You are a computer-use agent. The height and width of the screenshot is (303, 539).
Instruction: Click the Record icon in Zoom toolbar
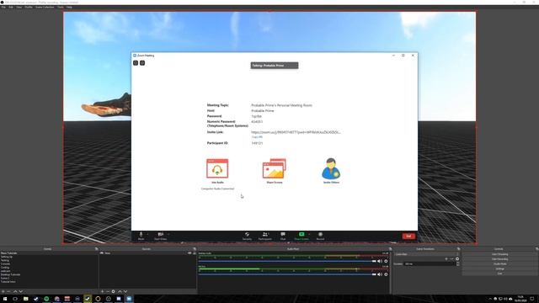click(x=320, y=236)
